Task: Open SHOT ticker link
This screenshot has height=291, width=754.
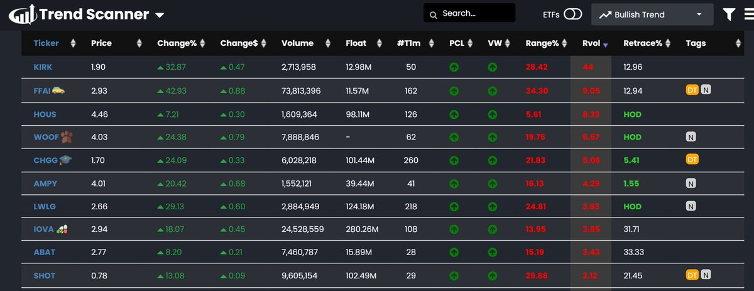Action: pos(45,275)
